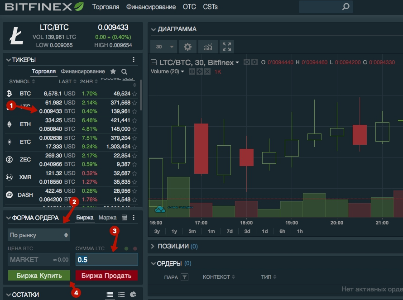Favorite ZEC USD ticker star
This screenshot has width=403, height=300.
(134, 156)
